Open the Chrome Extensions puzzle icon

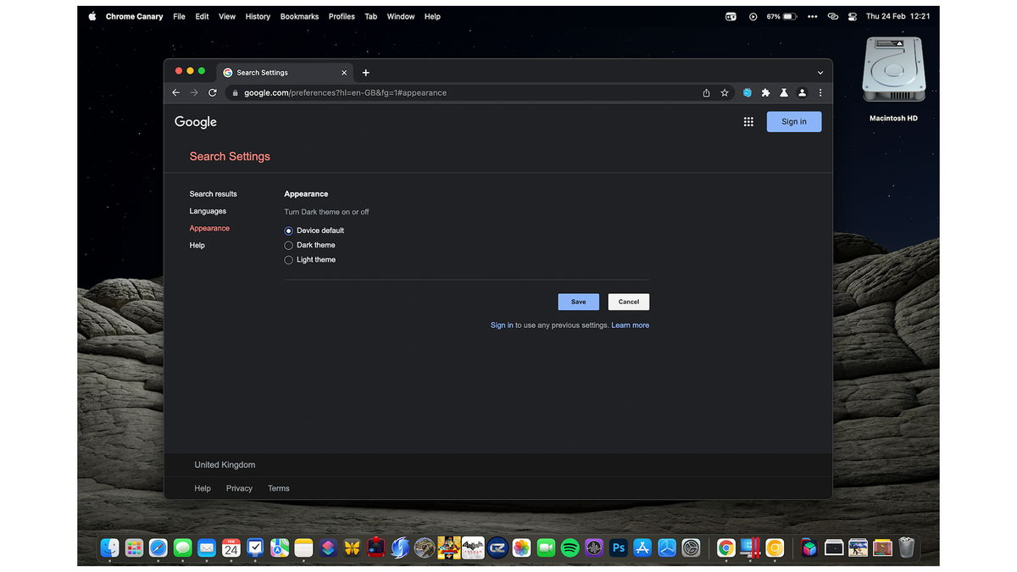pyautogui.click(x=765, y=92)
